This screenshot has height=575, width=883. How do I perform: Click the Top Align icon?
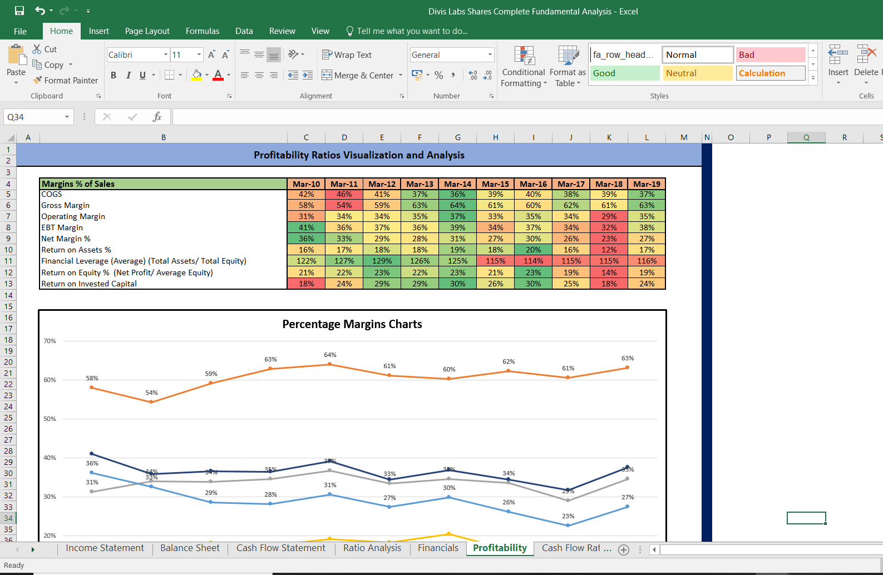[x=245, y=54]
